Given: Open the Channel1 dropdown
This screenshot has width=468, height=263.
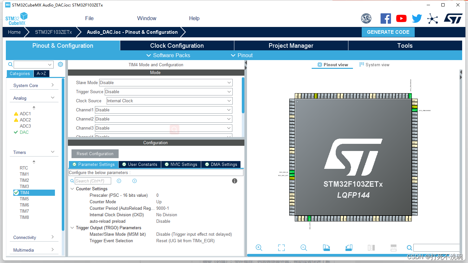Looking at the screenshot, I should pyautogui.click(x=163, y=110).
